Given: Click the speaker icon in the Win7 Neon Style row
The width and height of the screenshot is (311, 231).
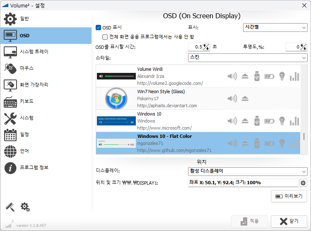Looking at the screenshot, I should (232, 99).
